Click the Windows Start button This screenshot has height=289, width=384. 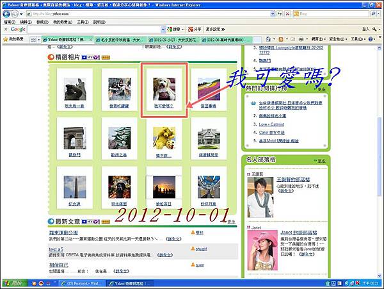pyautogui.click(x=15, y=283)
